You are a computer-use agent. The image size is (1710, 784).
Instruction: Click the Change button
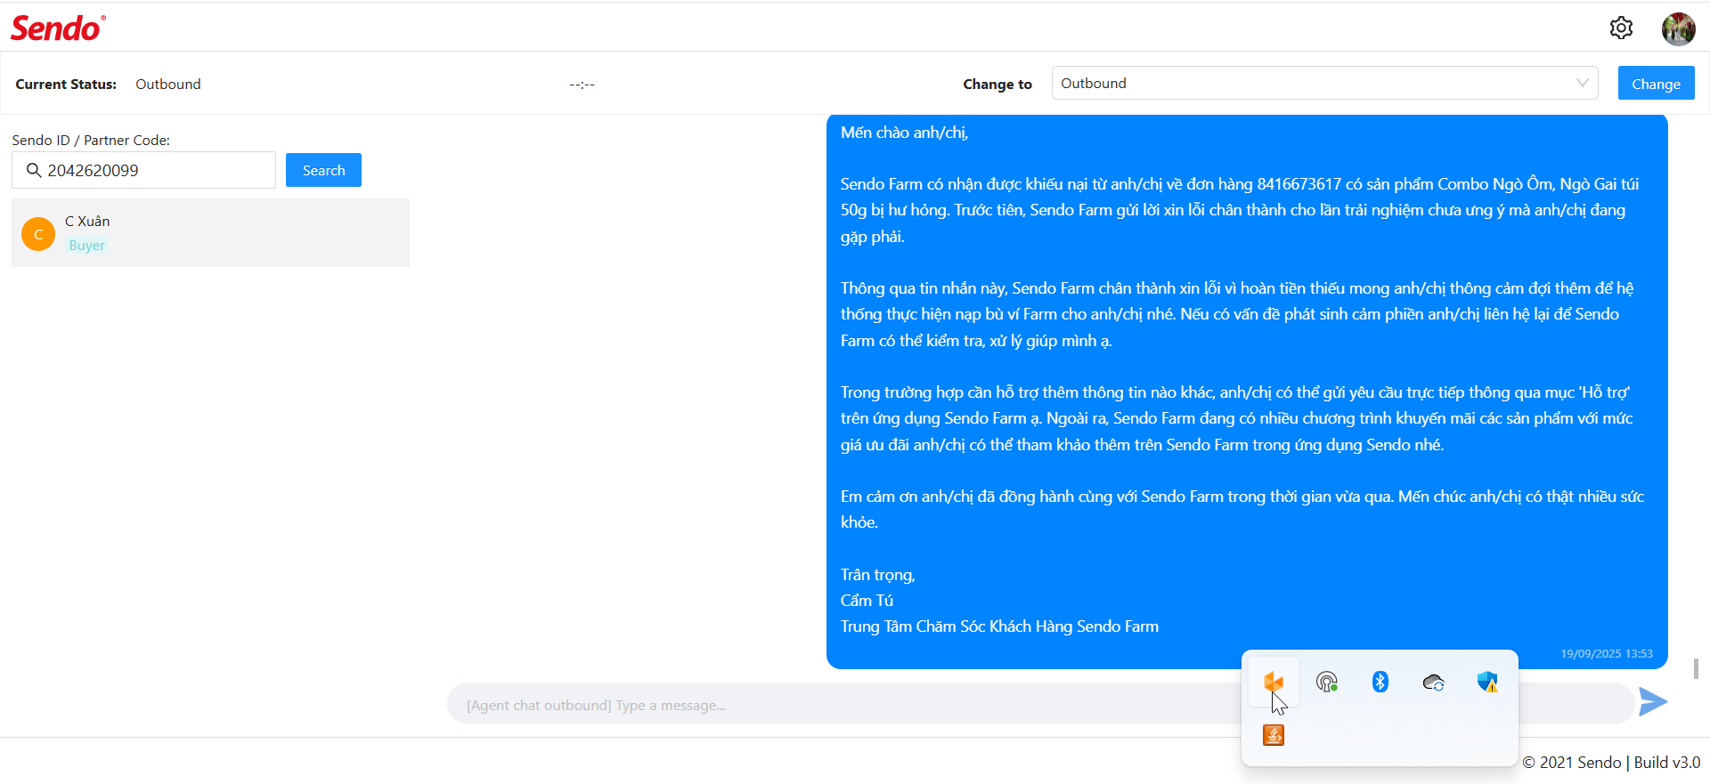coord(1656,84)
